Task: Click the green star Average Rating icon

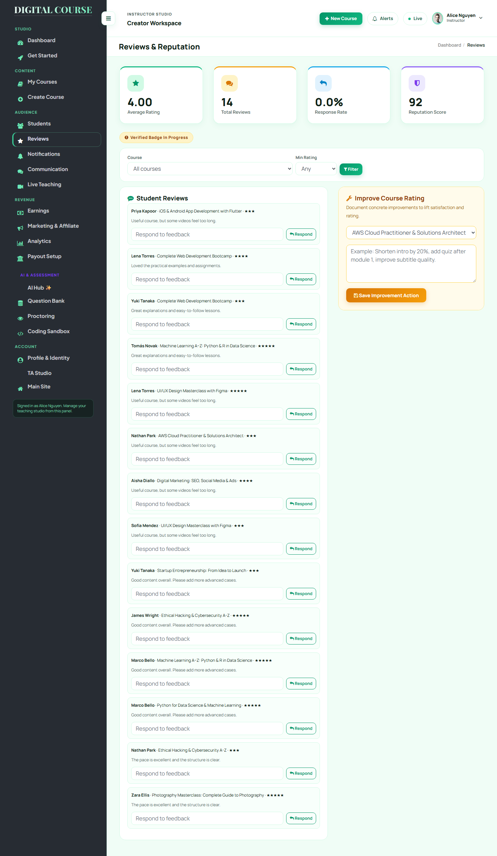Action: pyautogui.click(x=136, y=83)
